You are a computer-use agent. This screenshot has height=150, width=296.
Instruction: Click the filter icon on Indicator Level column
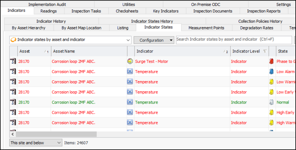[x=265, y=51]
